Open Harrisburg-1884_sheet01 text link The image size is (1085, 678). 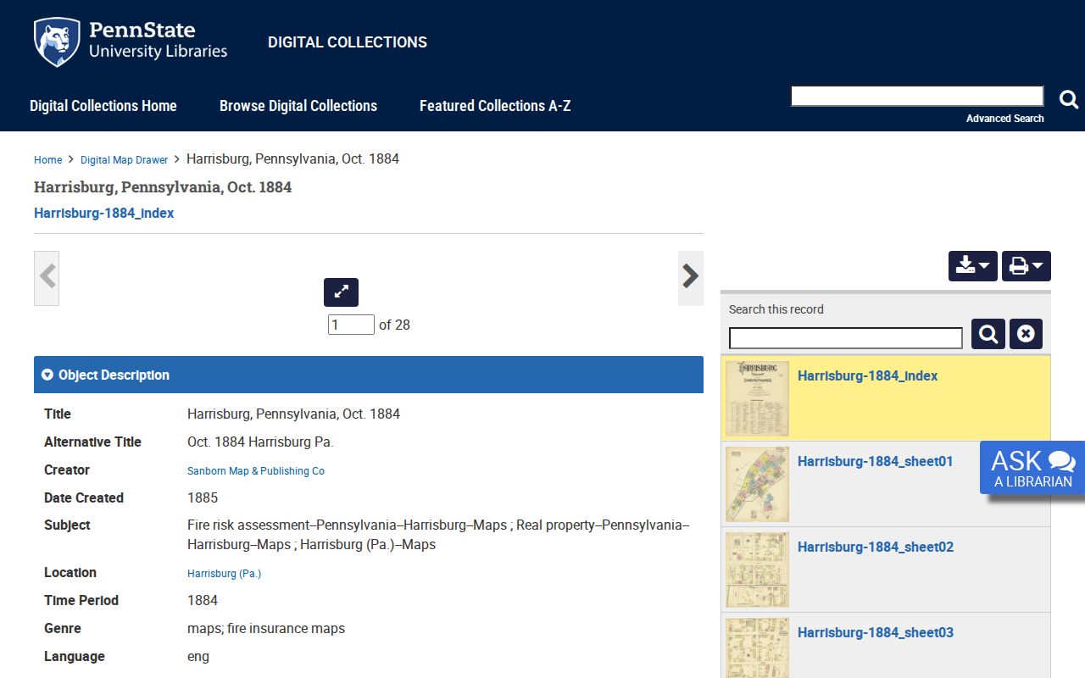pyautogui.click(x=875, y=462)
